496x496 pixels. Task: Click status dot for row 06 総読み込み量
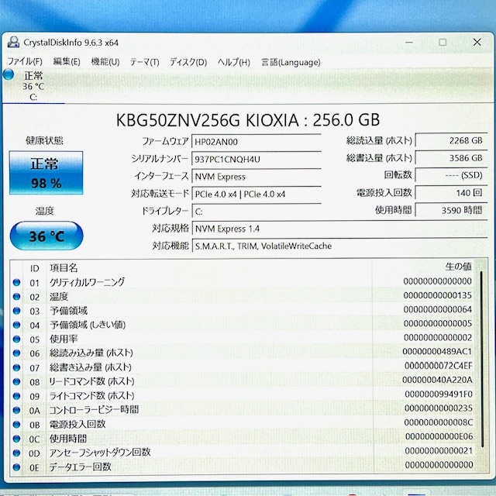17,353
